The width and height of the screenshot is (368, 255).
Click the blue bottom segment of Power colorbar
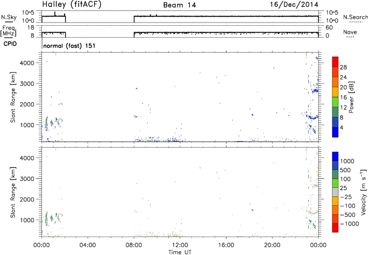coord(335,132)
